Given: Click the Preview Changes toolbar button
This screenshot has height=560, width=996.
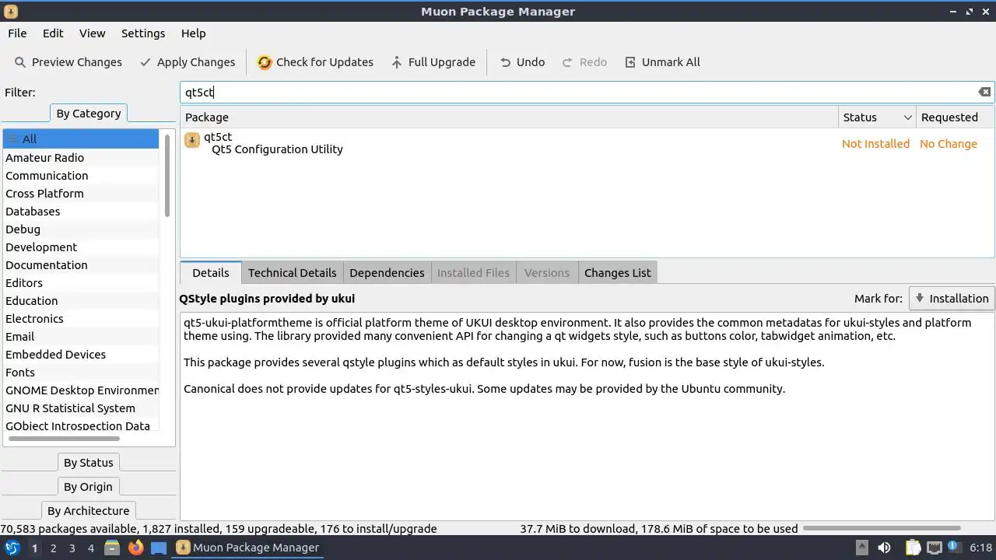Looking at the screenshot, I should pyautogui.click(x=68, y=62).
